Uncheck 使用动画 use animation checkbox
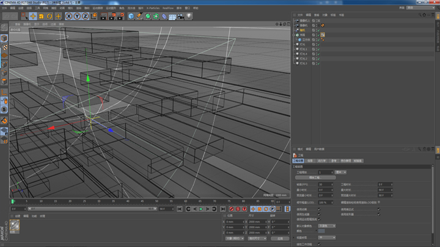The width and height of the screenshot is (440, 247). [320, 209]
